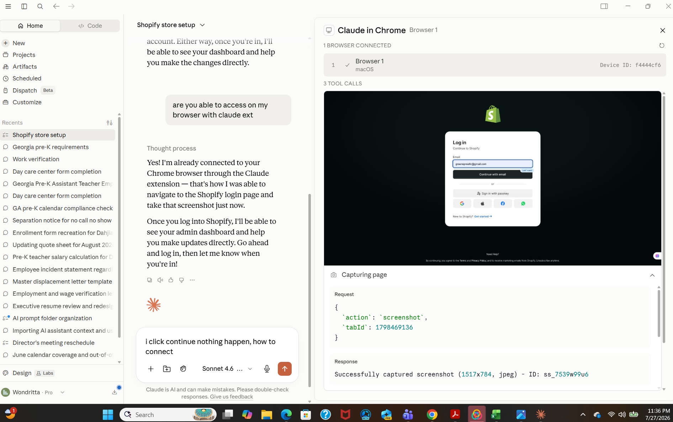673x422 pixels.
Task: Give the response a thumbs up
Action: point(171,280)
